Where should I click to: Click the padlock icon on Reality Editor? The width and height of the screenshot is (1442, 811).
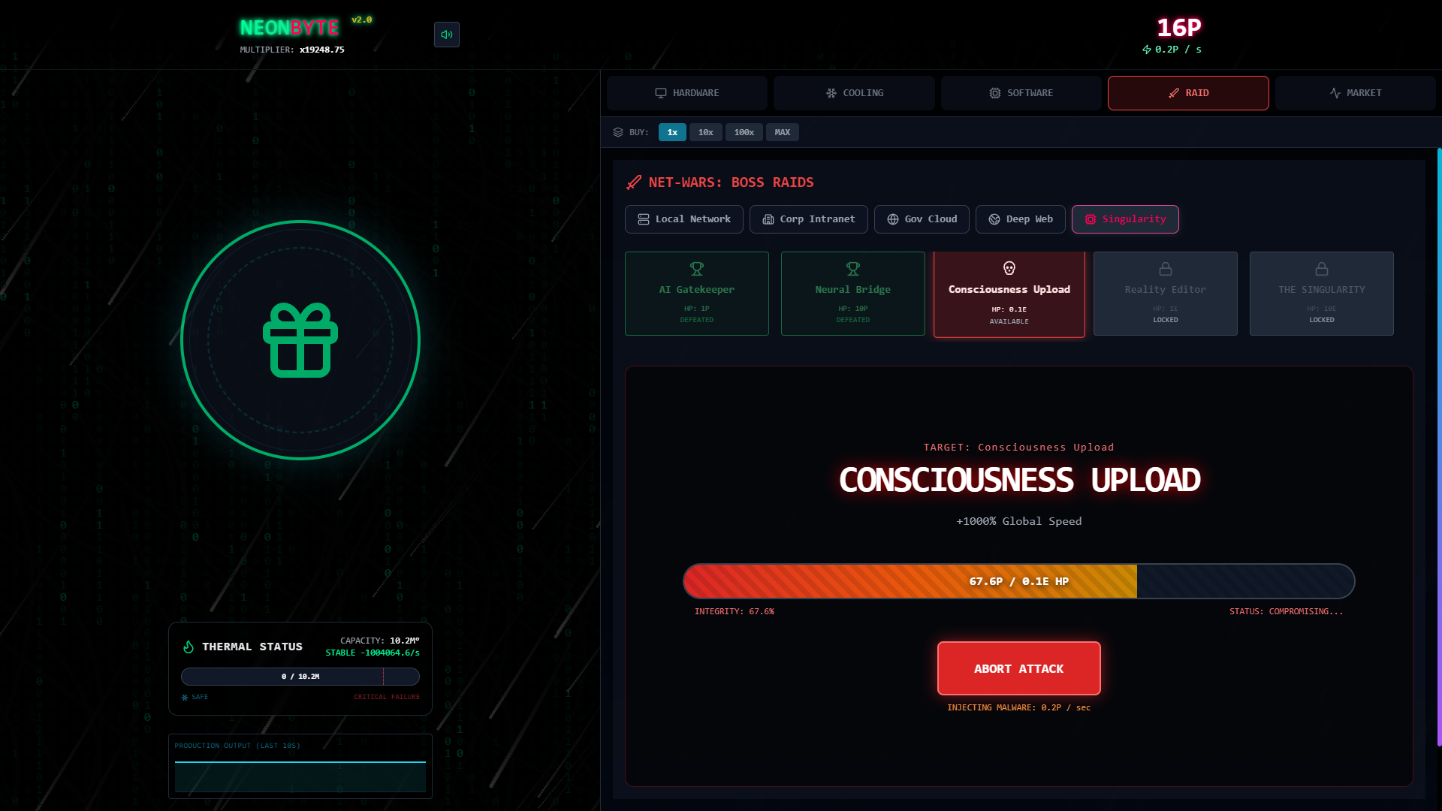[1166, 268]
